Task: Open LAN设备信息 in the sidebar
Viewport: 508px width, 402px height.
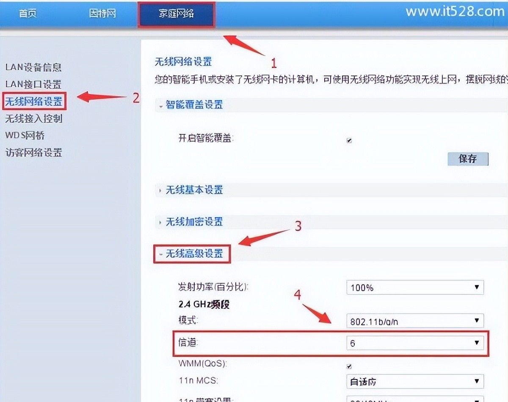Action: 34,67
